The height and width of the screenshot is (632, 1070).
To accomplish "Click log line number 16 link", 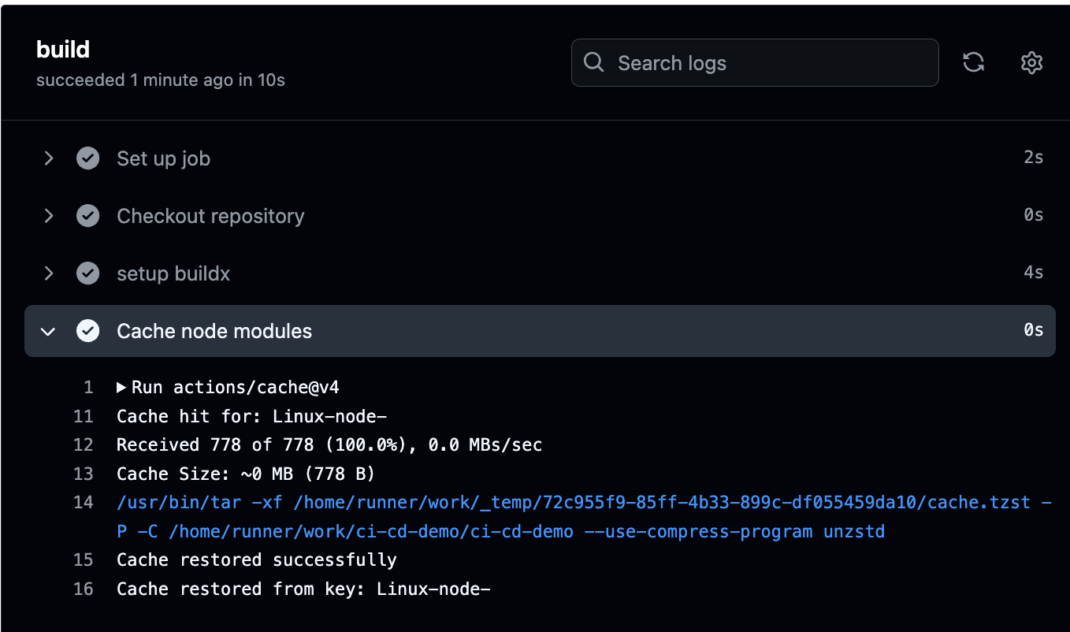I will 84,589.
